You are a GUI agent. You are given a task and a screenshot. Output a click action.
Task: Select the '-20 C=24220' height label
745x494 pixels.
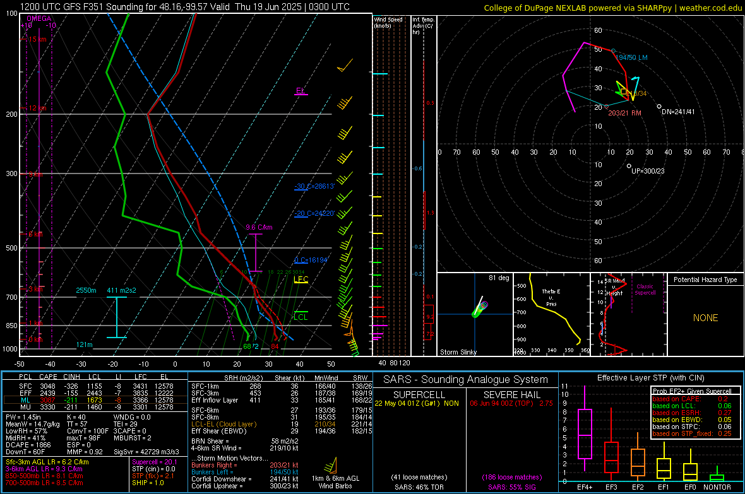pos(314,213)
